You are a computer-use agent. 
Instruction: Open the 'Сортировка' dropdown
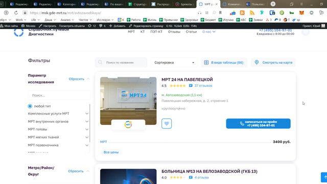coord(174,62)
